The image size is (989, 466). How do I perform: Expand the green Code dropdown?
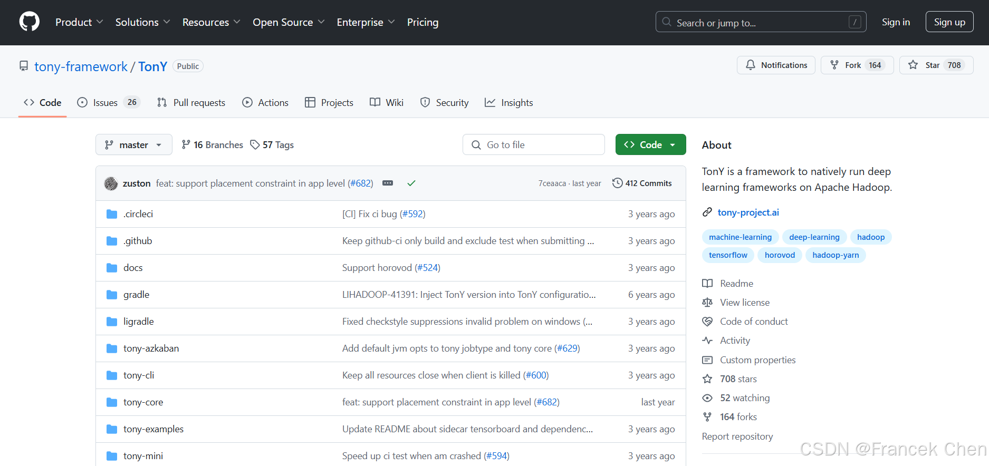(650, 144)
